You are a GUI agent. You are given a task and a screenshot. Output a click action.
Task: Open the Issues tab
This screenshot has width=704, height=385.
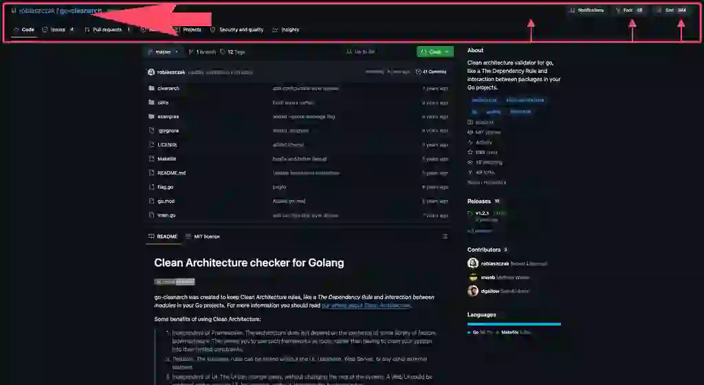coord(58,30)
